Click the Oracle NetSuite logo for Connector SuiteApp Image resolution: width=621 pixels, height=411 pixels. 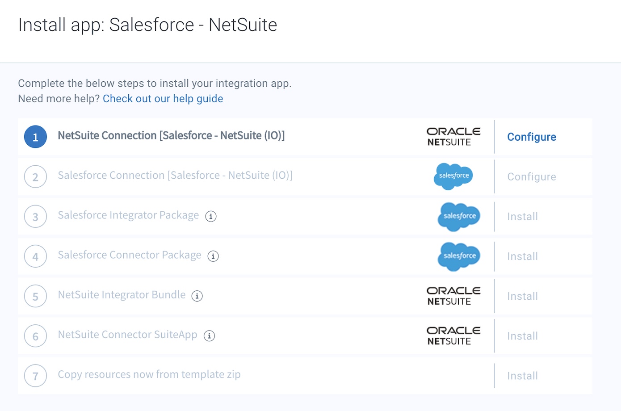[453, 336]
